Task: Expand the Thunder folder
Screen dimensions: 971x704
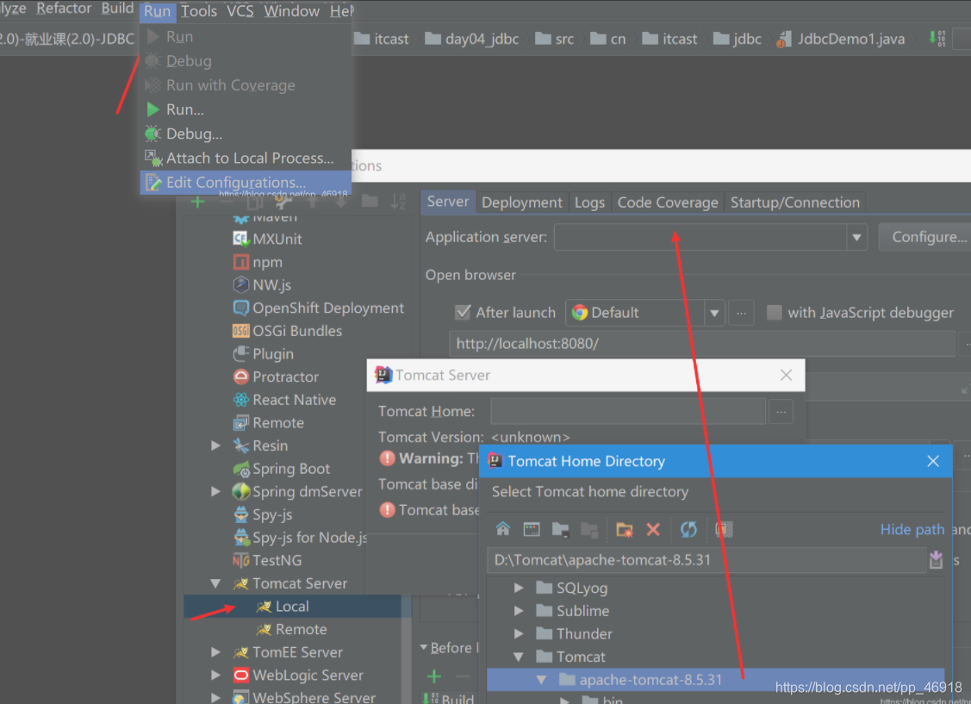Action: 519,633
